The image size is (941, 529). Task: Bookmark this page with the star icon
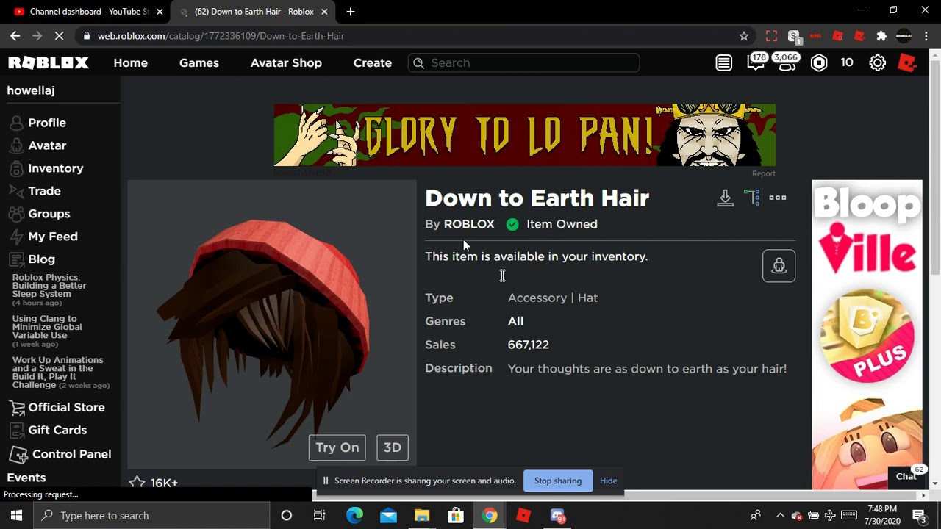pos(744,36)
